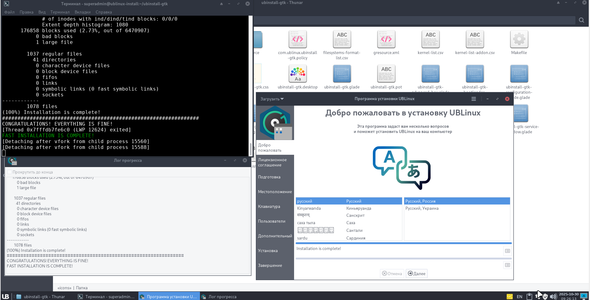Viewport: 590px width, 300px height.
Task: Select the 'Добро пожаловать' installer step
Action: (275, 148)
